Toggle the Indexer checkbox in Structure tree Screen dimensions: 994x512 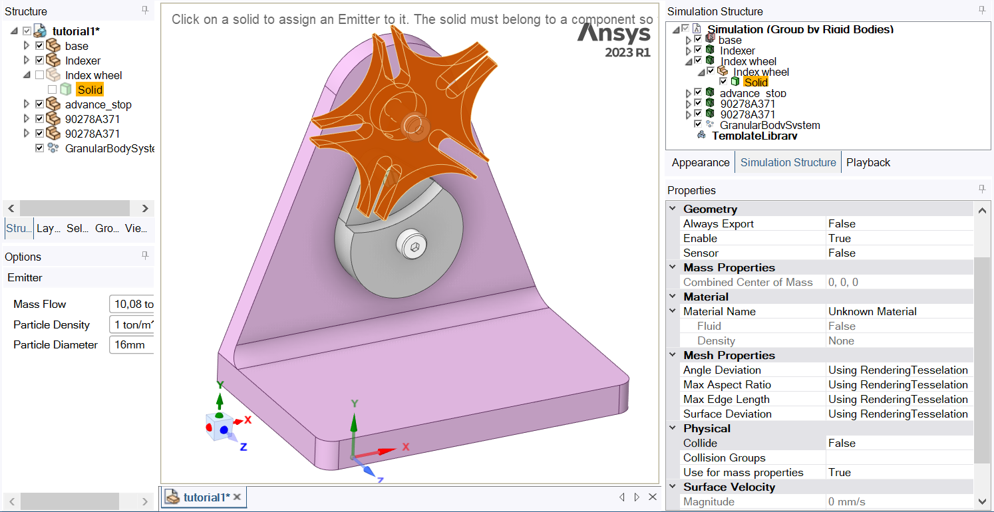point(39,61)
